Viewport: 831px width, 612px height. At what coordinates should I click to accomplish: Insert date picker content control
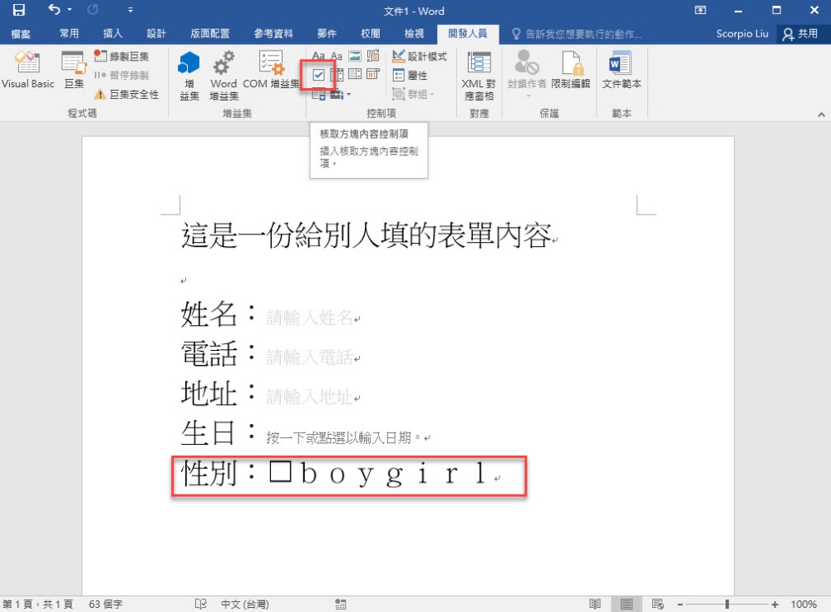tap(373, 75)
